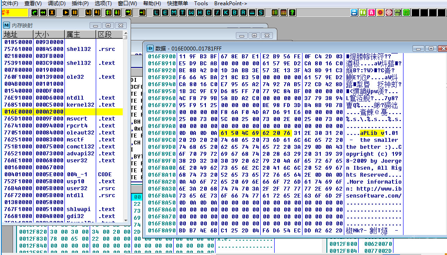Click the green up-down arrows icon
This screenshot has height=255, width=447.
tap(363, 13)
